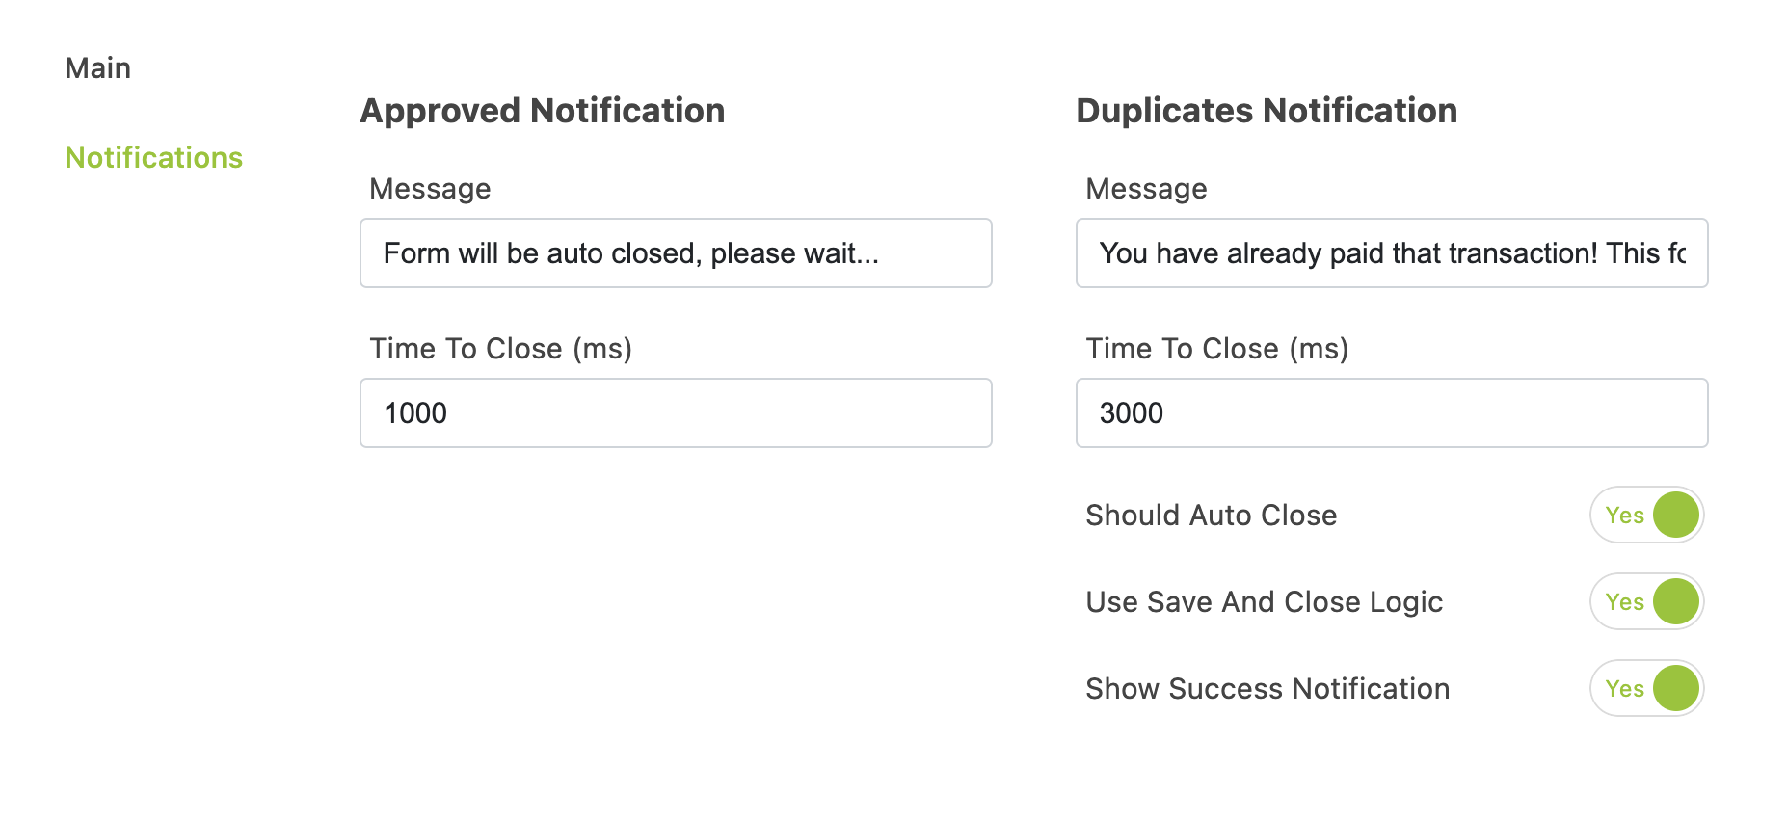Focus the Approved Notification message field
Screen dimensions: 1787x821
(x=676, y=252)
